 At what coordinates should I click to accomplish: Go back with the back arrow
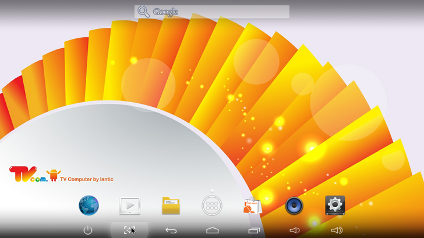(171, 230)
